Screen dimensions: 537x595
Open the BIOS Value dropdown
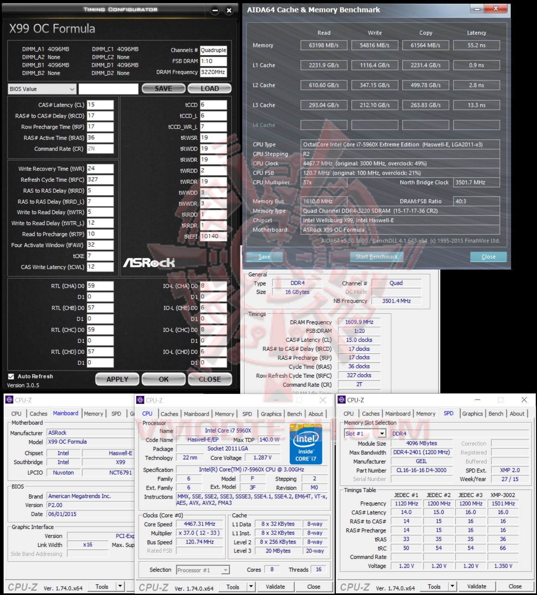(x=42, y=89)
